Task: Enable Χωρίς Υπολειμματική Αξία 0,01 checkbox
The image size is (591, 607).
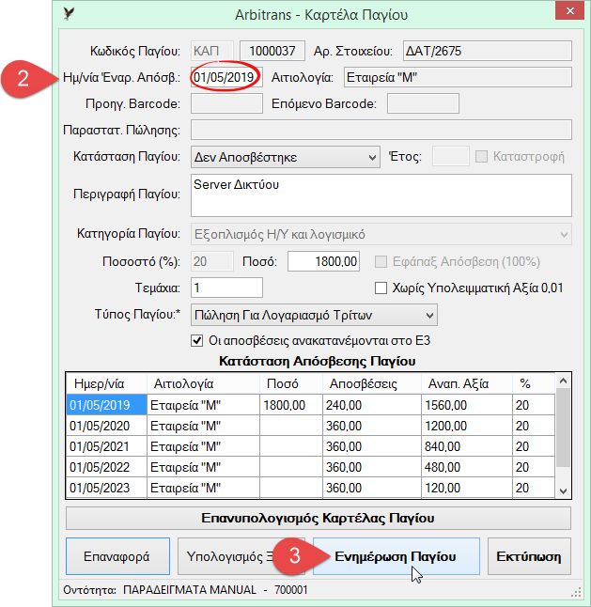Action: point(381,288)
